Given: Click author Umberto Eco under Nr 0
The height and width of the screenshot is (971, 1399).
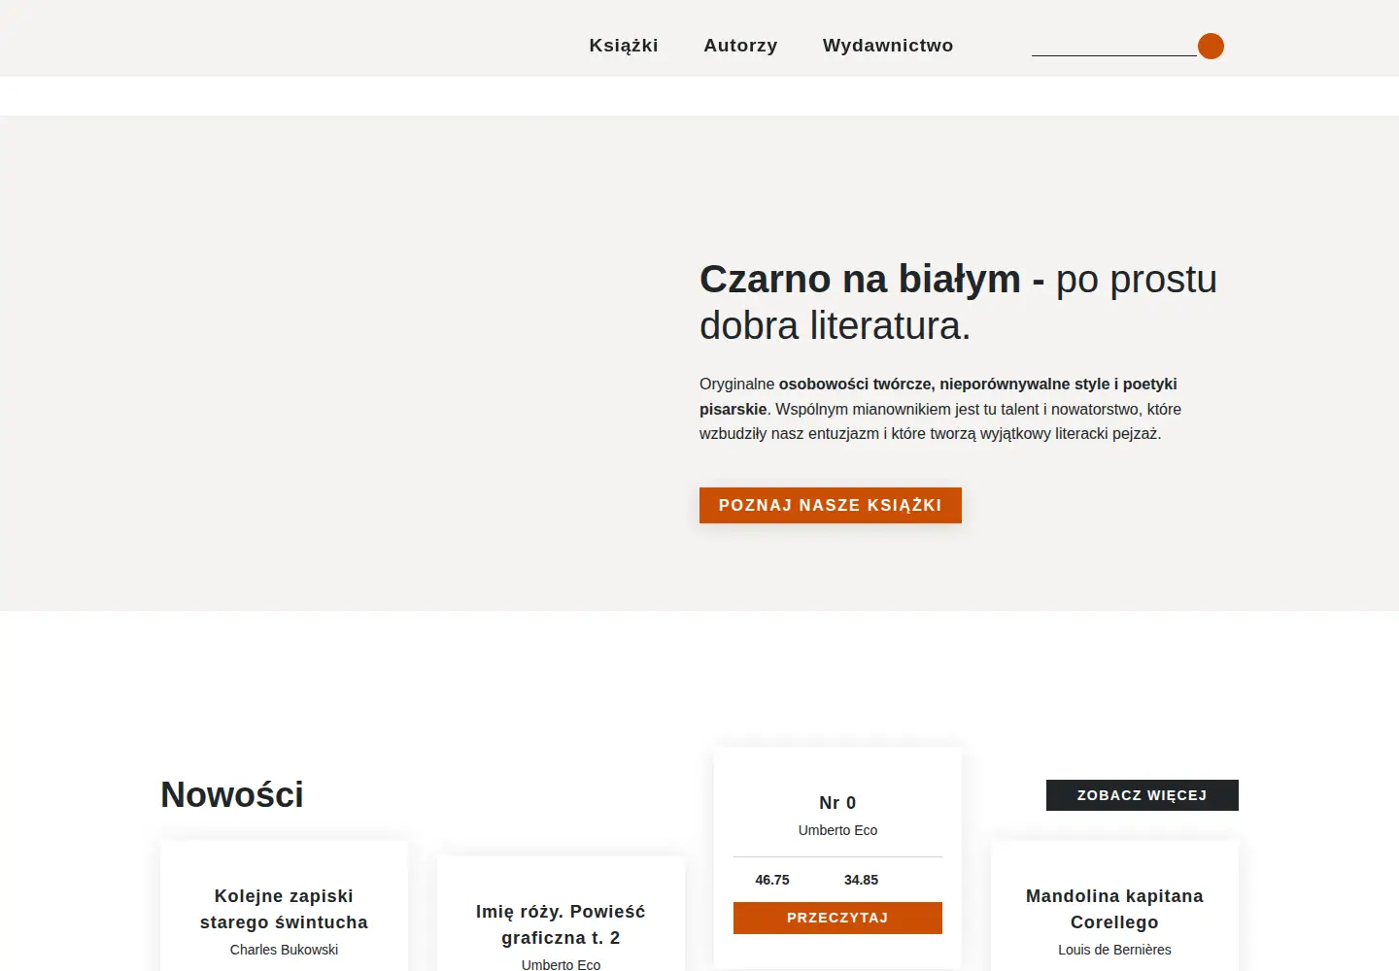Looking at the screenshot, I should 837,830.
